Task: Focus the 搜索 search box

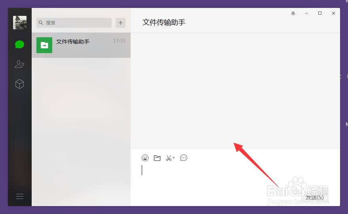Action: tap(74, 23)
